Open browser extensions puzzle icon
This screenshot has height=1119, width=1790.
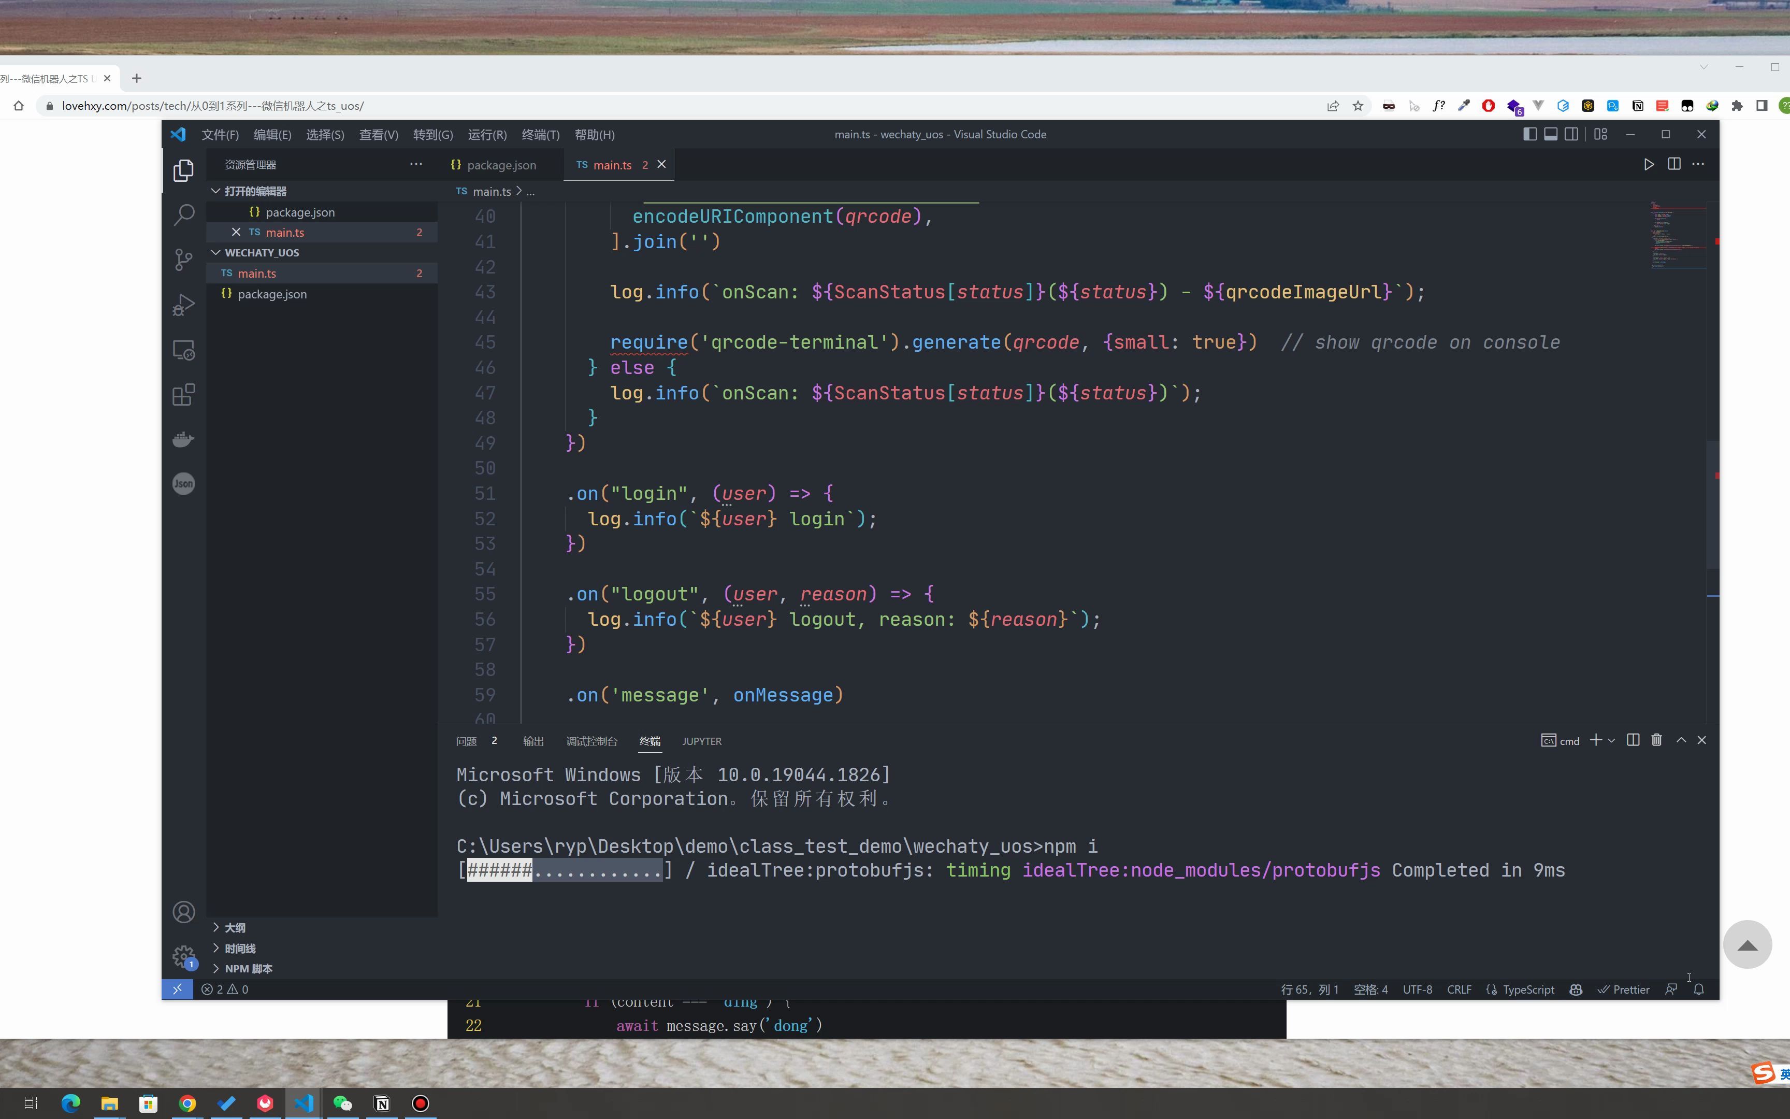coord(1738,106)
